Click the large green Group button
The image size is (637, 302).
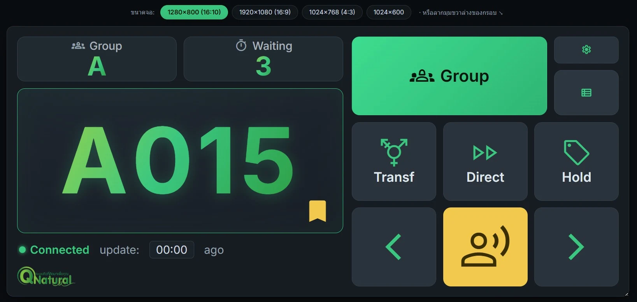[x=449, y=76]
